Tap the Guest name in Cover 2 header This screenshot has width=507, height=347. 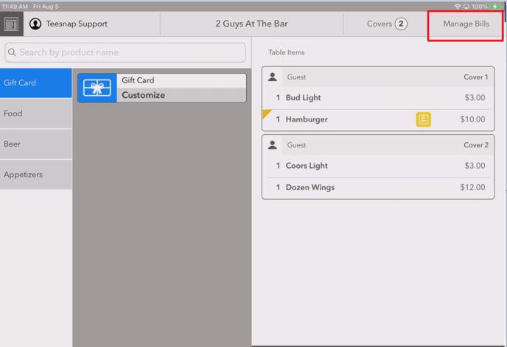pyautogui.click(x=296, y=145)
